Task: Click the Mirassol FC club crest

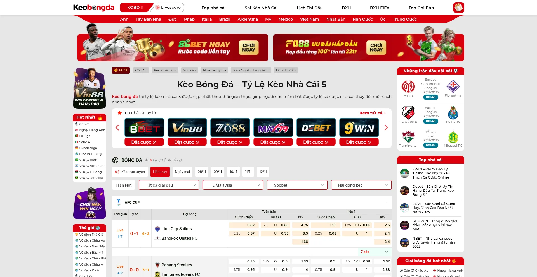Action: click(x=453, y=137)
